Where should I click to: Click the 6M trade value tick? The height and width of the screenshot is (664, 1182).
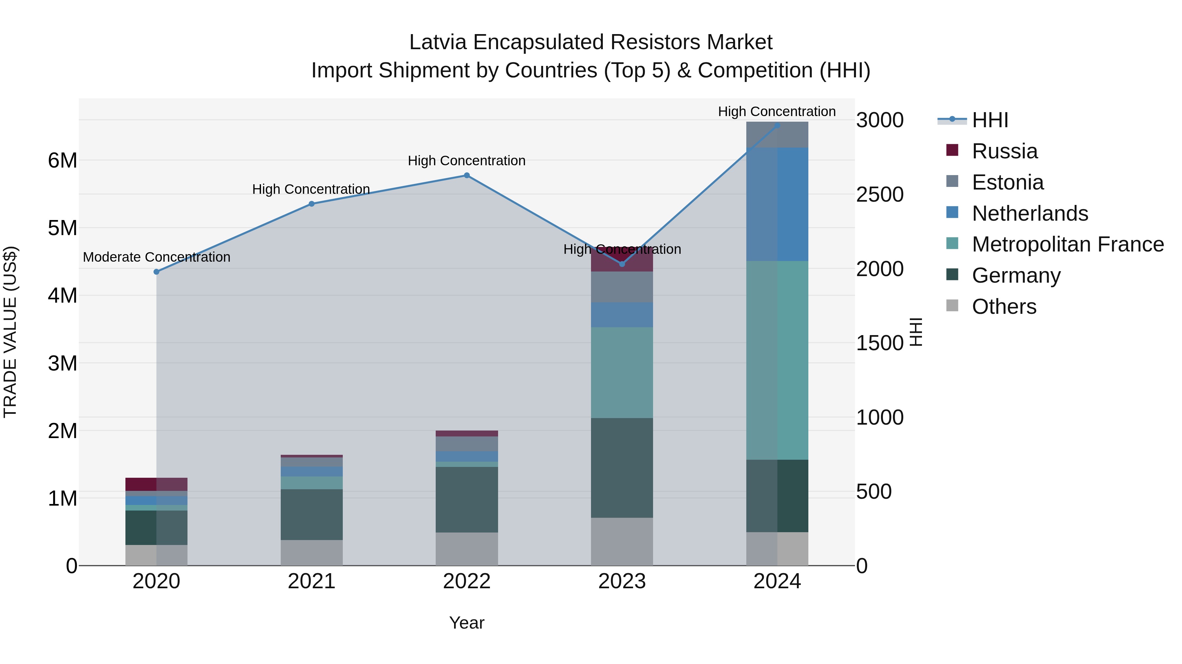tap(62, 161)
